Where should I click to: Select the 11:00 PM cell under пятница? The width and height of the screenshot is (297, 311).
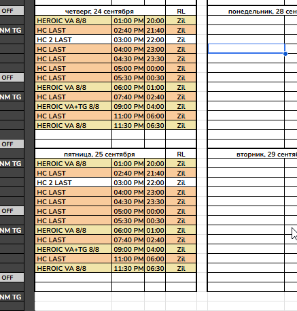pos(128,259)
